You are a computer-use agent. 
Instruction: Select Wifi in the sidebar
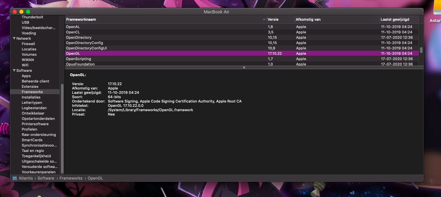coord(25,65)
